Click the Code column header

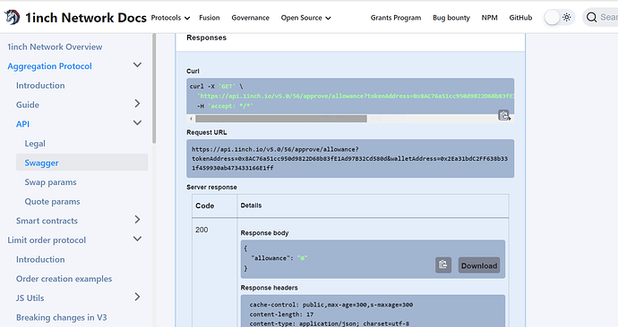click(x=204, y=205)
